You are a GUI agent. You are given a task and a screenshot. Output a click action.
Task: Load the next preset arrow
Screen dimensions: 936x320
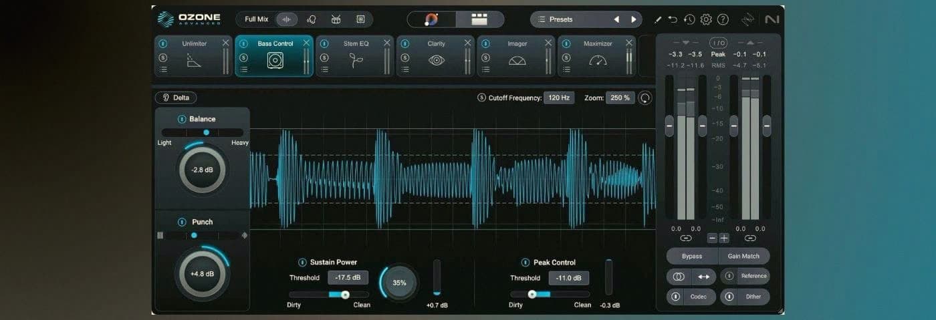click(x=634, y=19)
